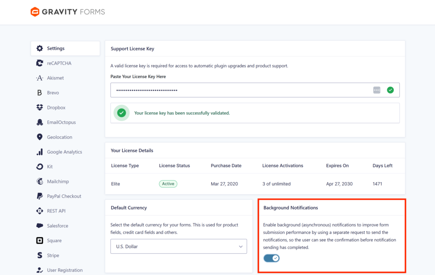Screen dimensions: 435x275
Task: Click the Active license status badge
Action: point(168,184)
